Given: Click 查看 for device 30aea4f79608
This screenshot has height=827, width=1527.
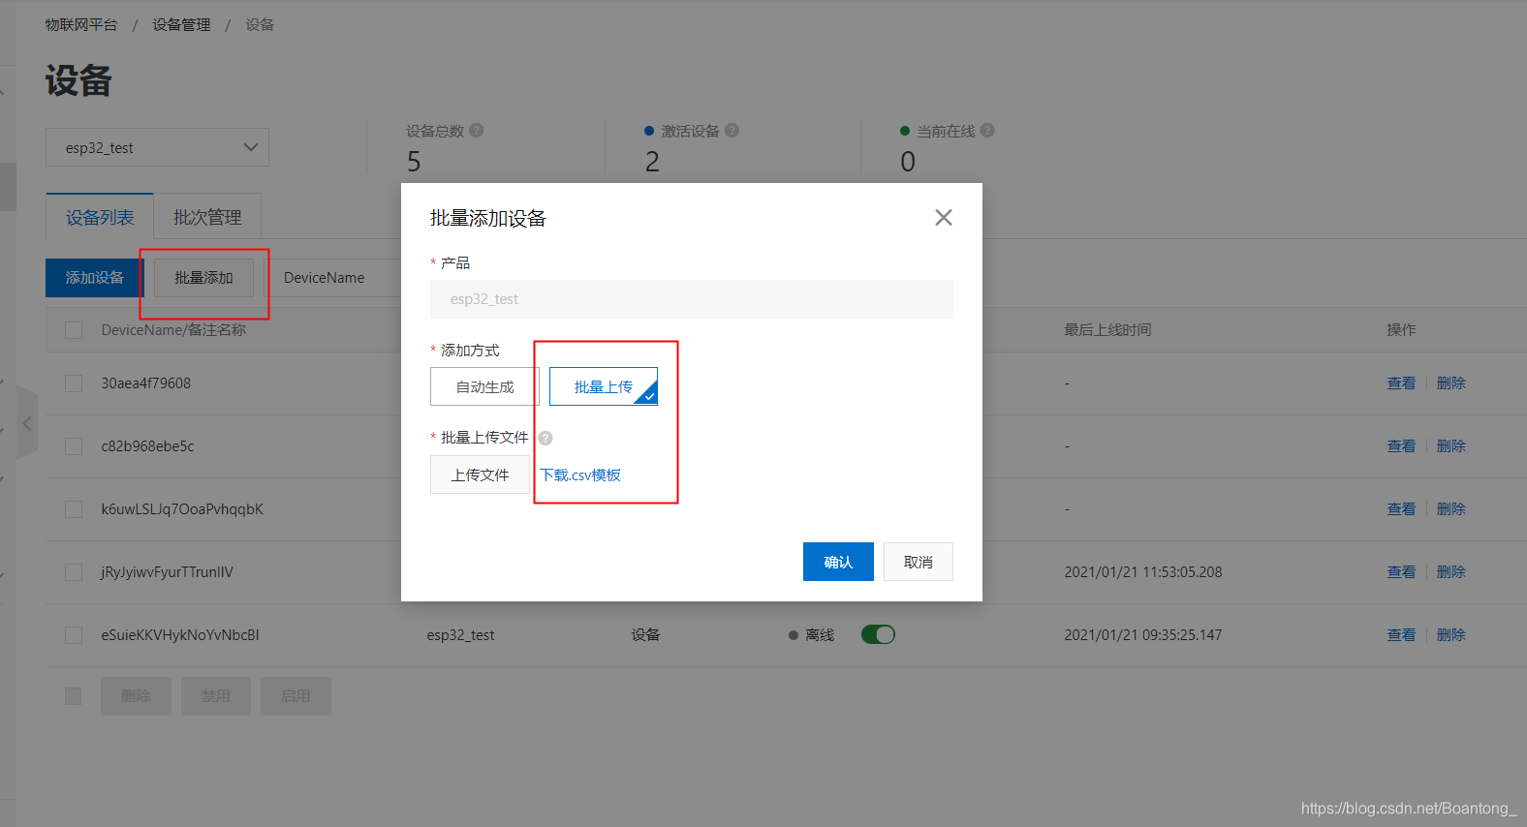Looking at the screenshot, I should [1401, 383].
